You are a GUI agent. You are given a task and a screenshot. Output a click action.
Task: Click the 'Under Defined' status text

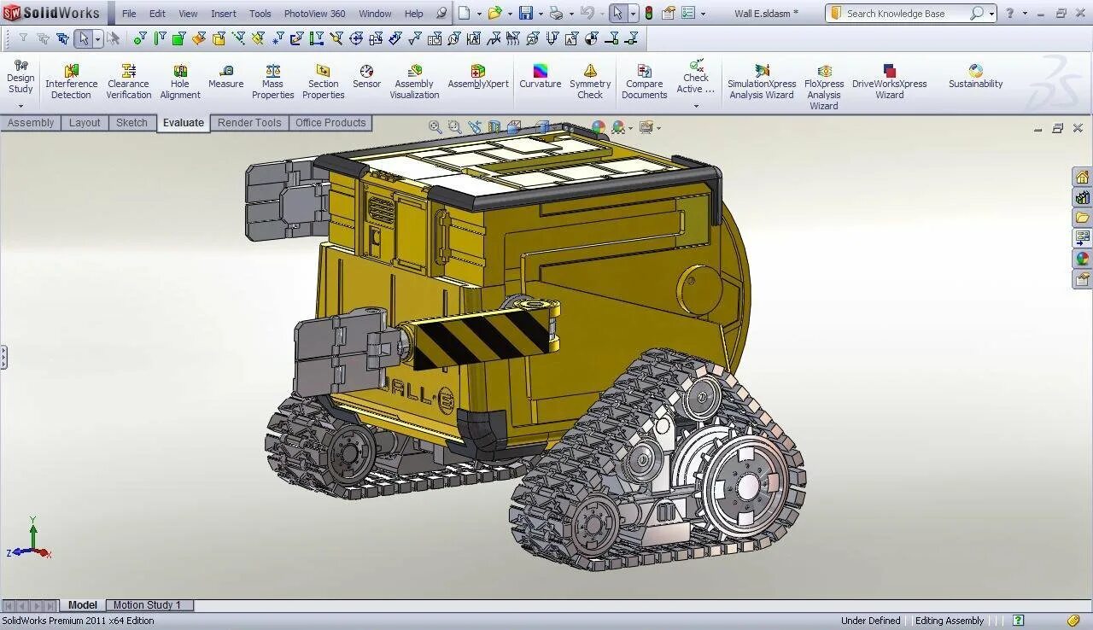click(x=870, y=621)
